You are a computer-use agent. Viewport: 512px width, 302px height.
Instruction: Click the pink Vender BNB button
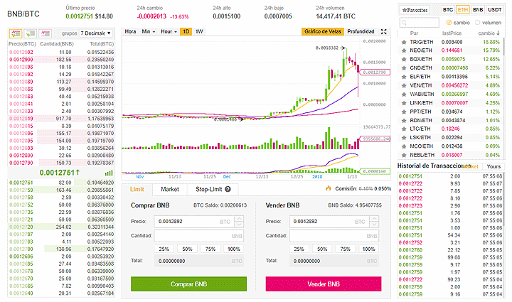pyautogui.click(x=324, y=284)
